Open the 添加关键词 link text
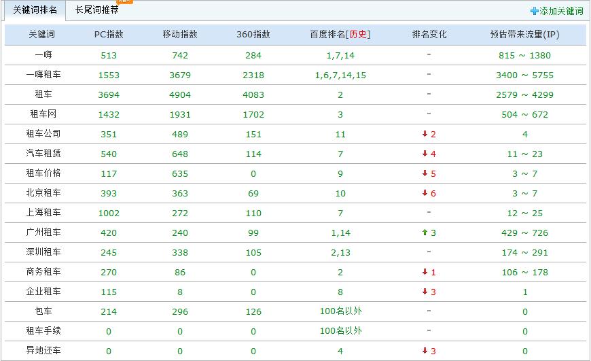591x361 pixels. [561, 12]
